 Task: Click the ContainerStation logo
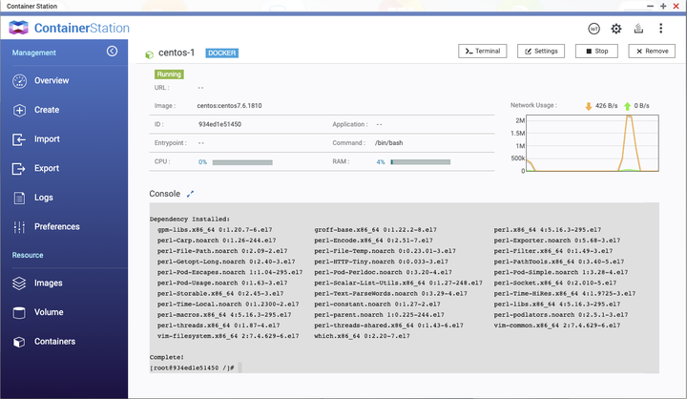pos(70,28)
